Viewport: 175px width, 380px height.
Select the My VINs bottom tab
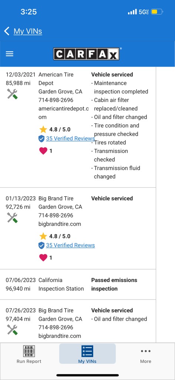click(87, 354)
